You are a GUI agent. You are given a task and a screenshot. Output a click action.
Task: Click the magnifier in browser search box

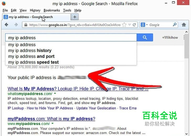pos(174,25)
